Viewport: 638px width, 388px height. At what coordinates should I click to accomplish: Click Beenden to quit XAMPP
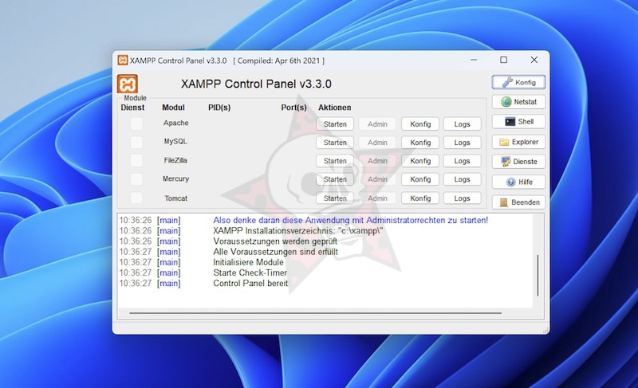point(518,202)
